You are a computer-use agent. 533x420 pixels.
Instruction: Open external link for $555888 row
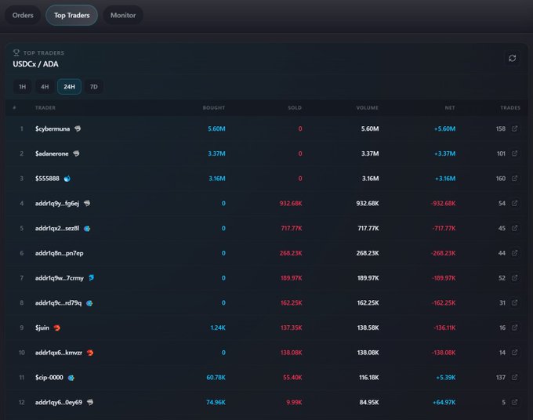tap(515, 178)
